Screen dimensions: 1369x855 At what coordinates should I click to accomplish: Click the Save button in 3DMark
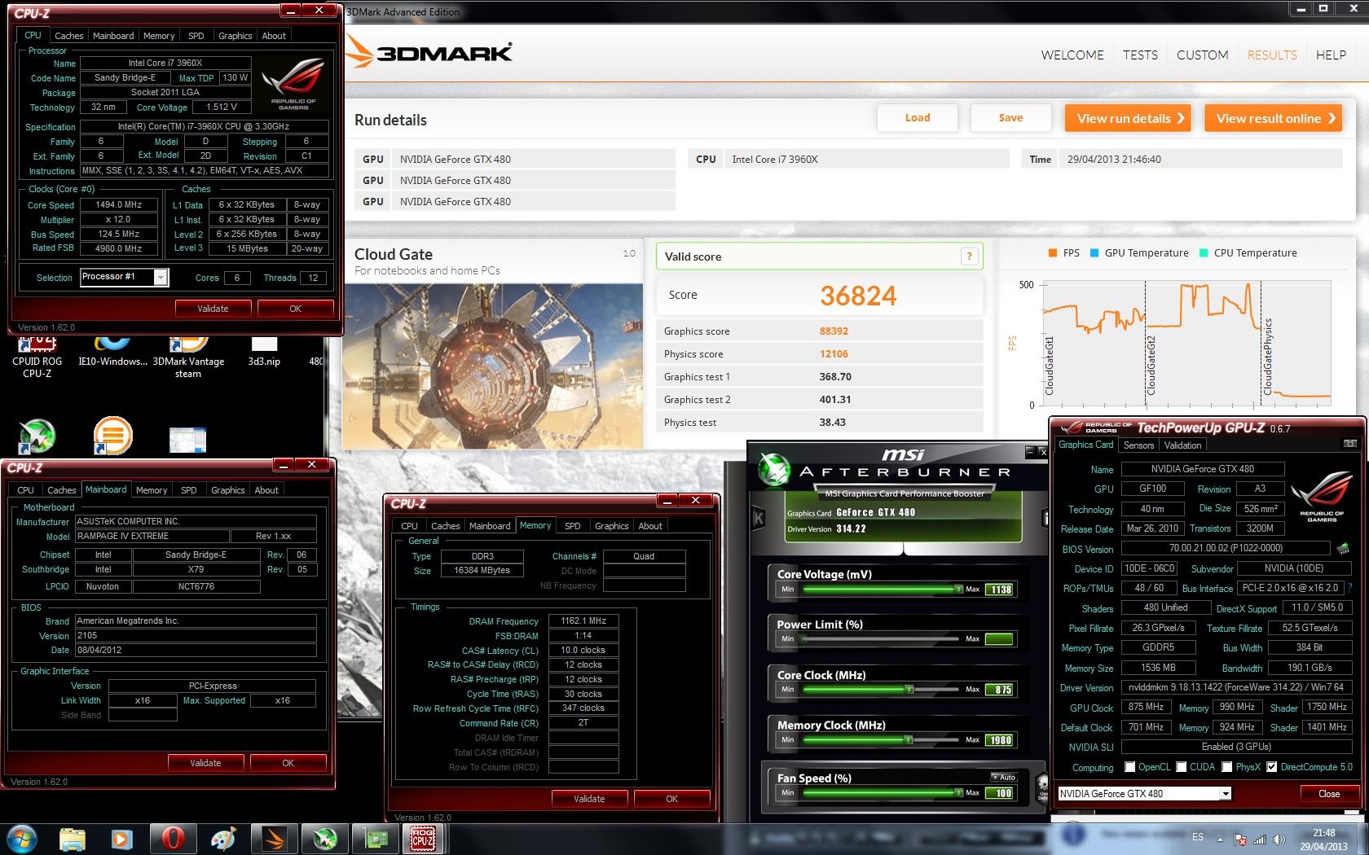[x=1010, y=118]
